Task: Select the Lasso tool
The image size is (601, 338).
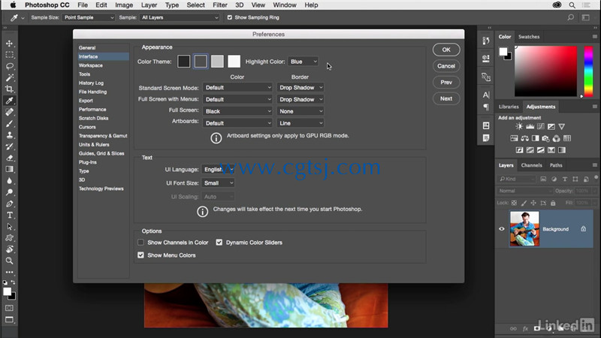Action: coord(9,66)
